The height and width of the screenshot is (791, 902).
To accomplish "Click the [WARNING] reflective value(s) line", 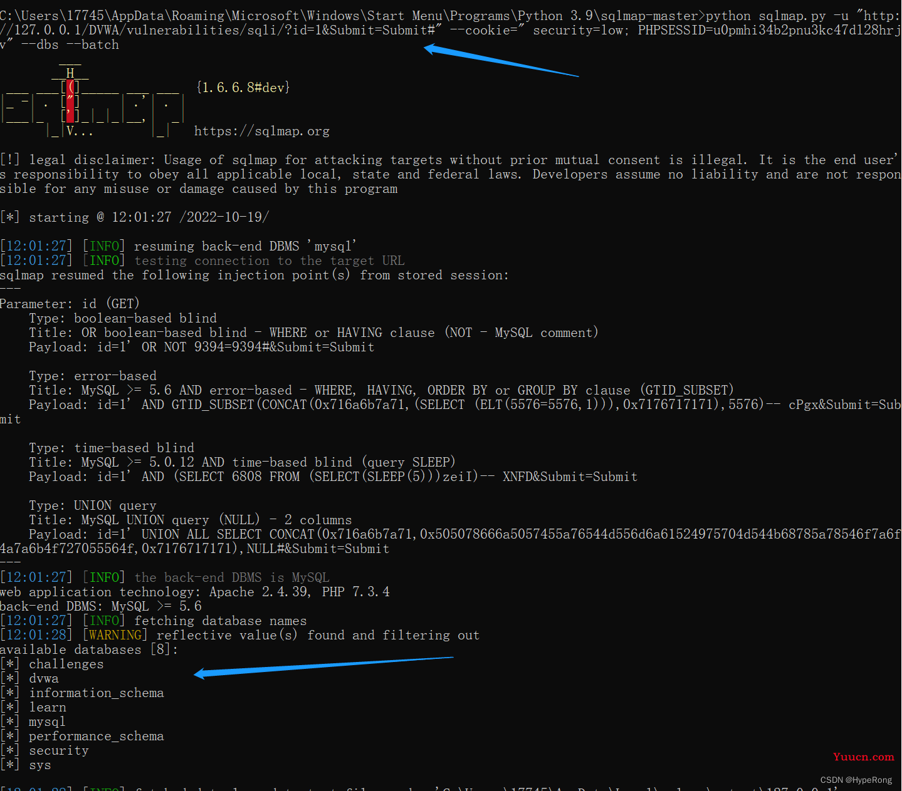I will (x=239, y=635).
